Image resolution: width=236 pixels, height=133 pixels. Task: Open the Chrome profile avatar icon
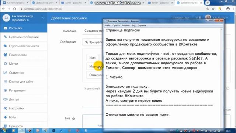tap(228, 9)
